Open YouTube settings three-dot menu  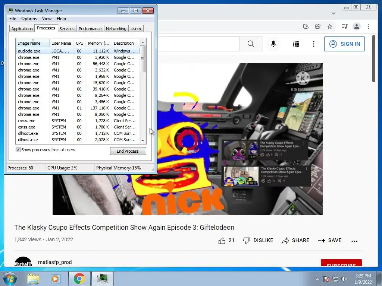pos(313,44)
